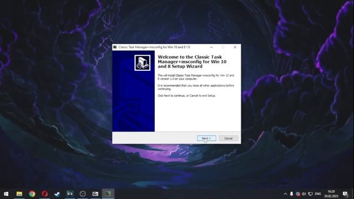Launch Google Chrome from the taskbar
354x199 pixels.
[x=32, y=194]
